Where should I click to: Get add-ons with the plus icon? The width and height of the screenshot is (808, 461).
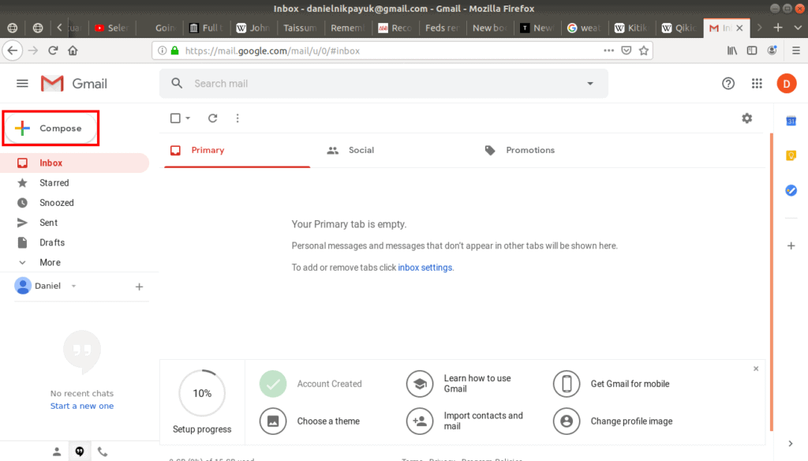tap(791, 246)
